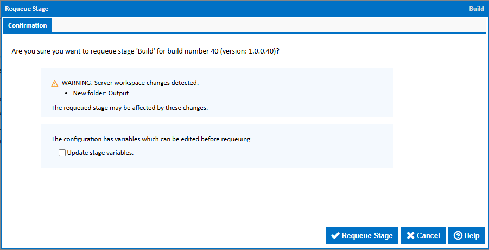Open Help for this dialog
This screenshot has width=489, height=250.
point(466,235)
